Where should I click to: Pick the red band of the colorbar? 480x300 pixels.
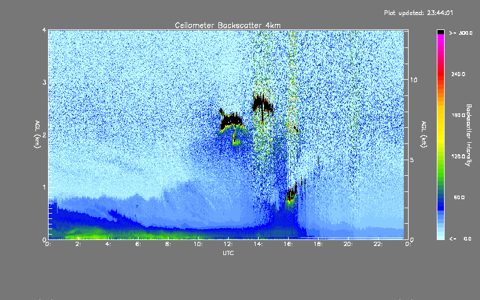pos(440,73)
